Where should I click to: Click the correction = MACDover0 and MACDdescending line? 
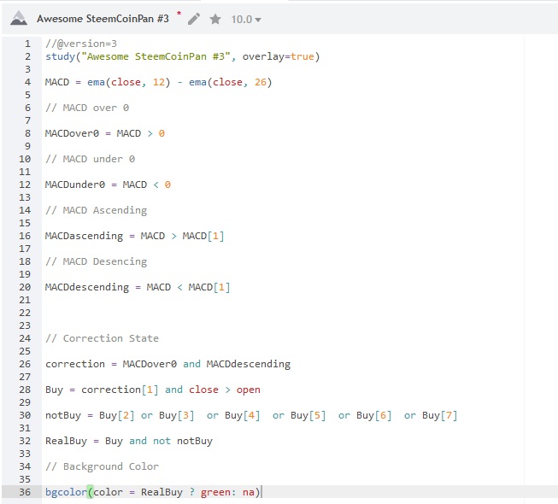(168, 364)
